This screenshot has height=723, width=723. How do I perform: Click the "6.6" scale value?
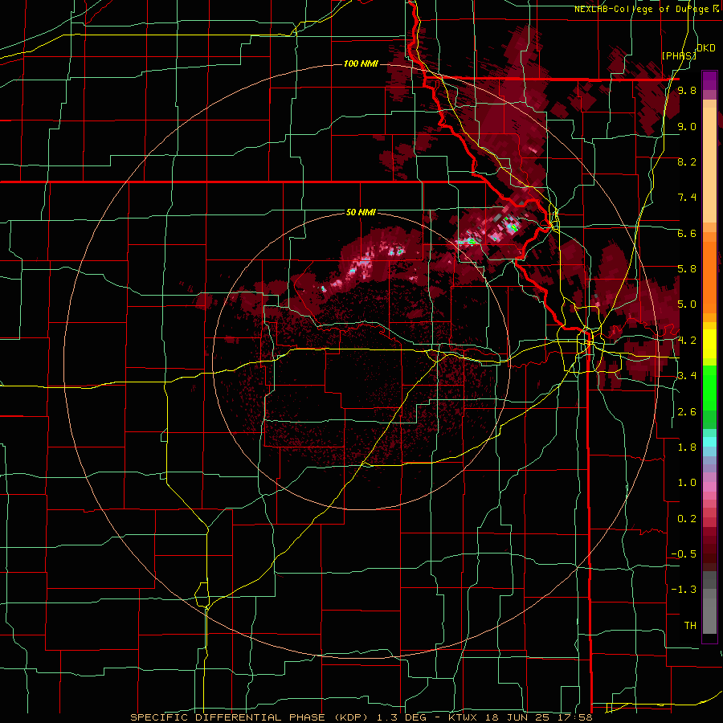pos(687,233)
